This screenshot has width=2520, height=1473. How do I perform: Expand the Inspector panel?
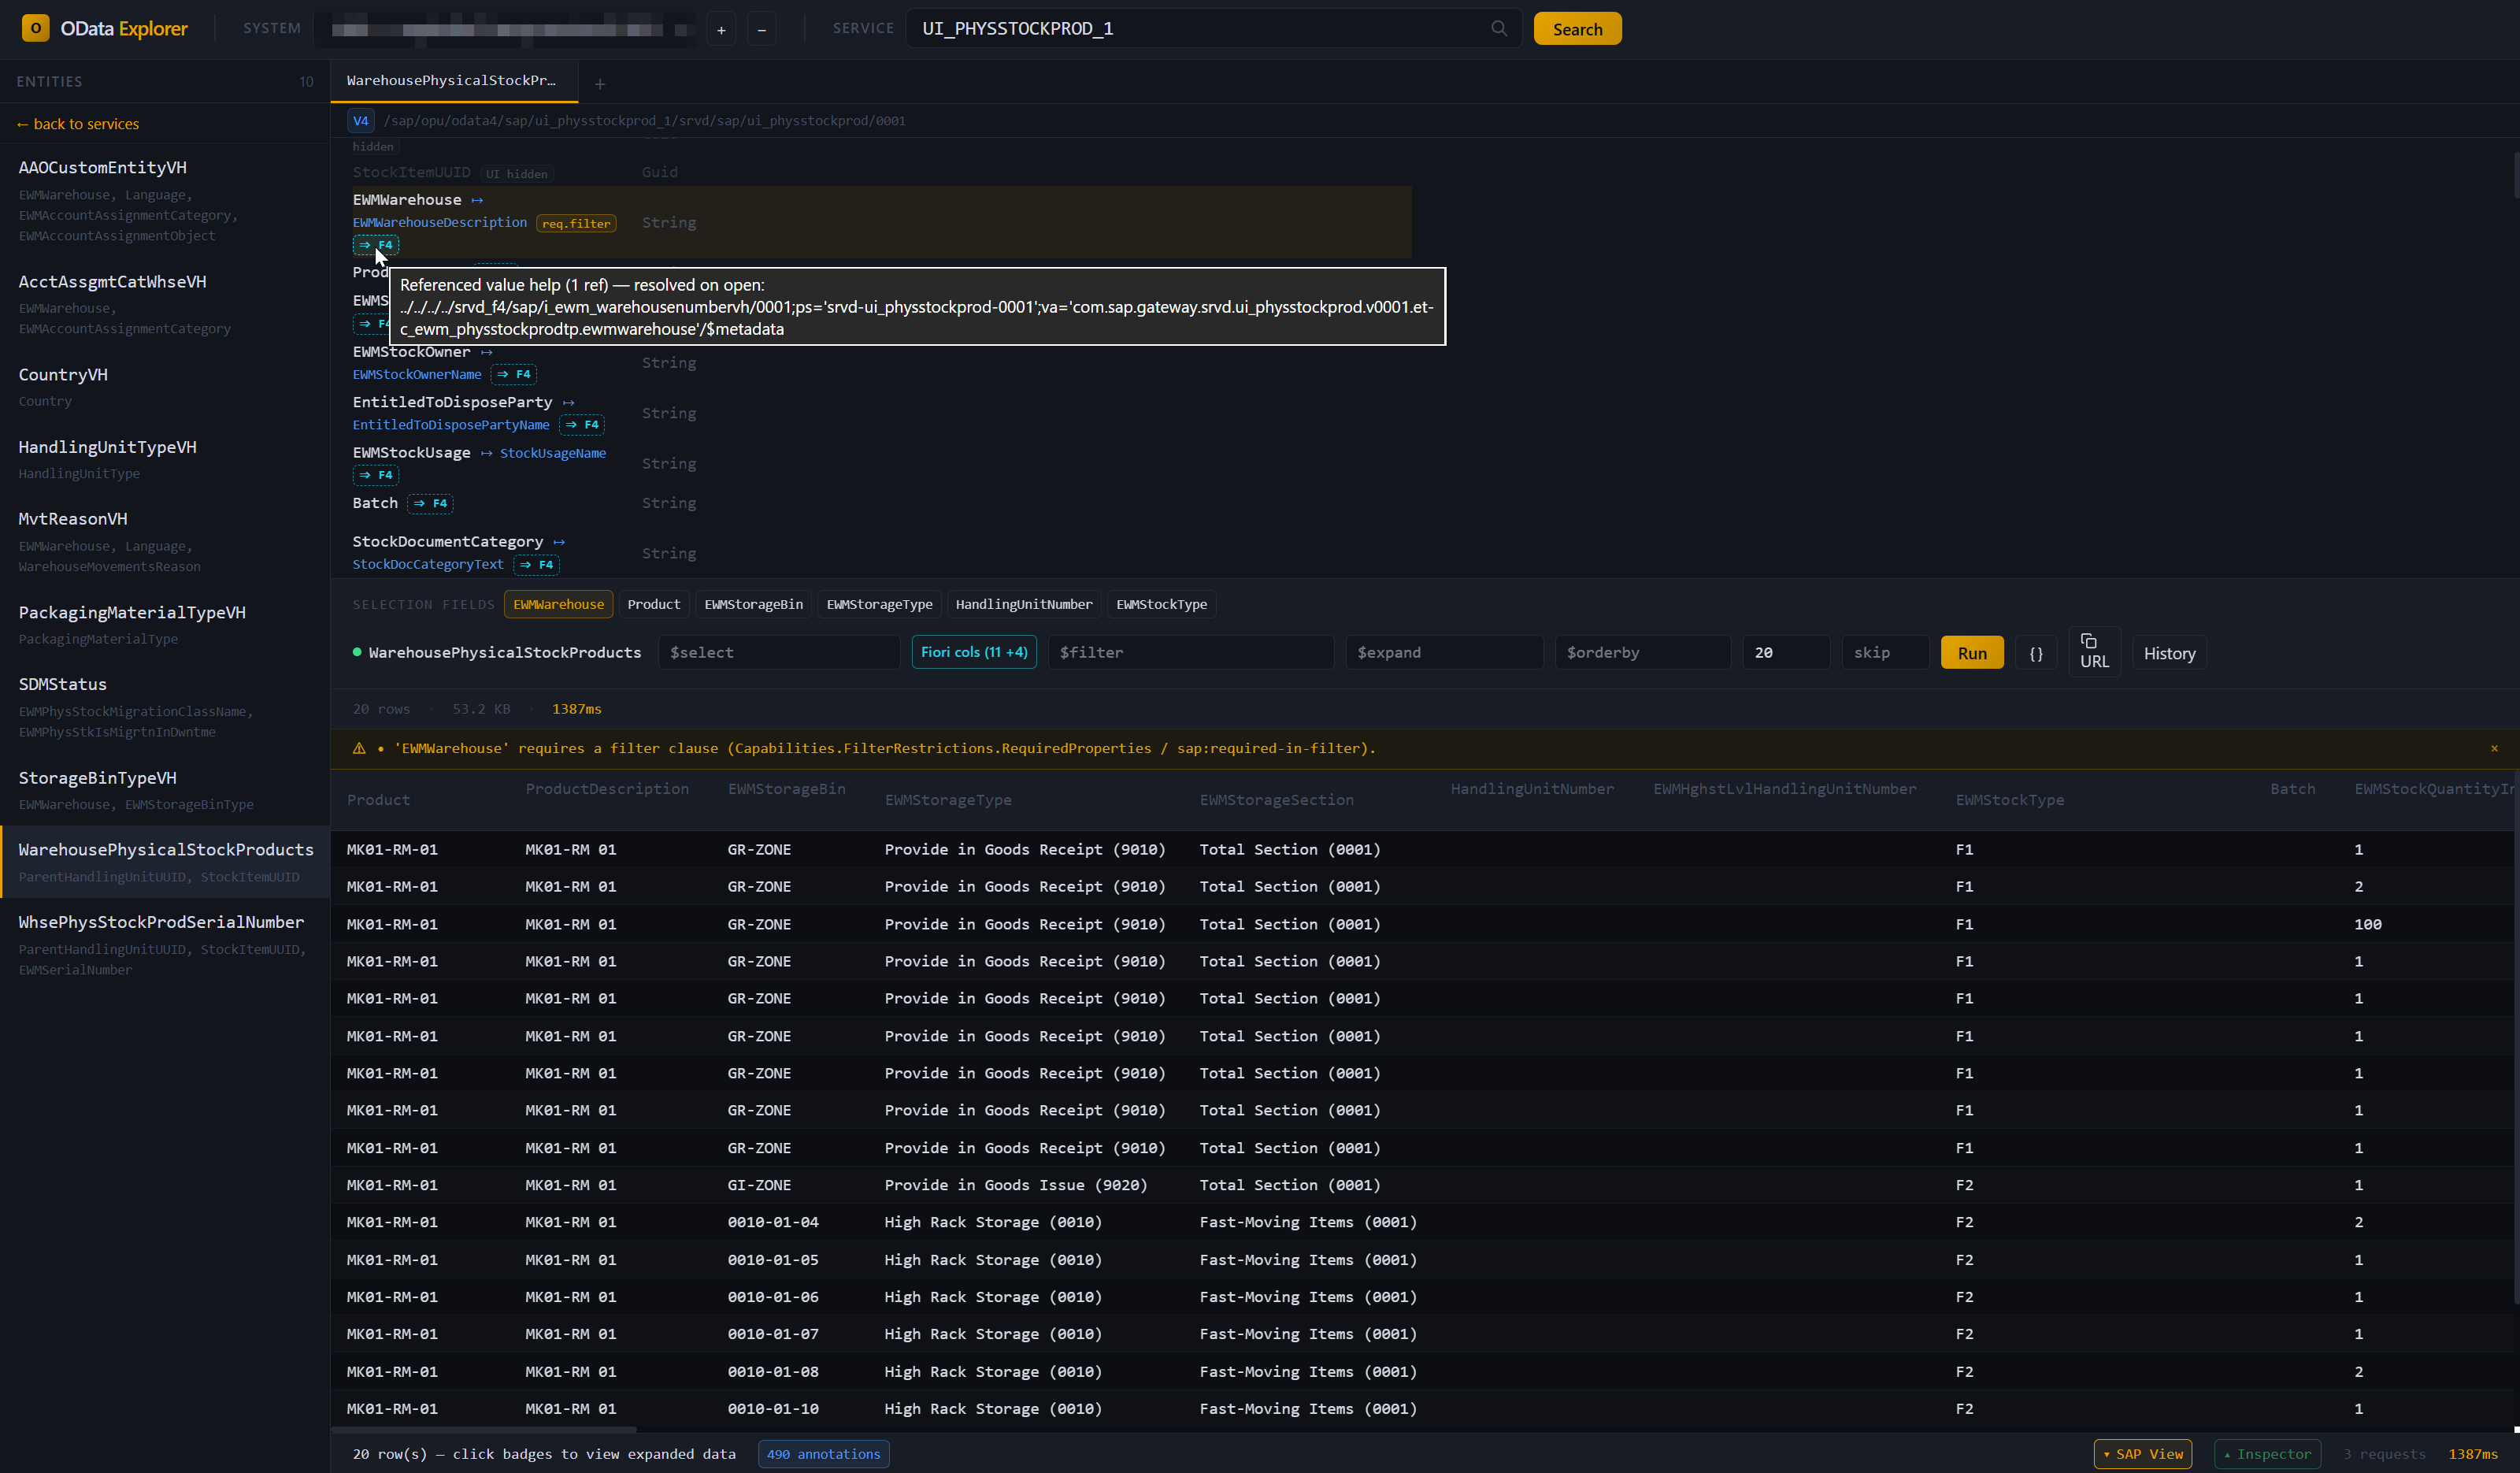tap(2267, 1454)
